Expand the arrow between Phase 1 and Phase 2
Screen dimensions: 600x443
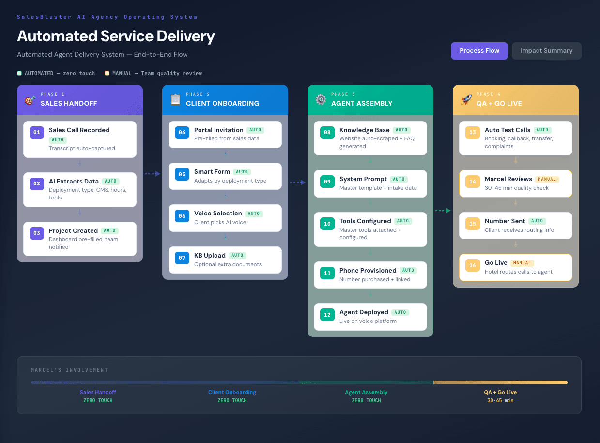(x=153, y=173)
